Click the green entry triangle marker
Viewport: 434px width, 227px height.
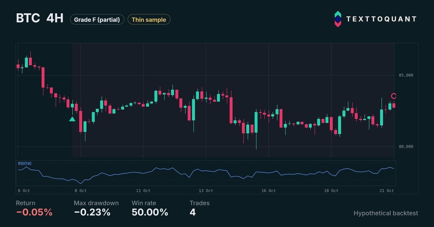click(72, 119)
